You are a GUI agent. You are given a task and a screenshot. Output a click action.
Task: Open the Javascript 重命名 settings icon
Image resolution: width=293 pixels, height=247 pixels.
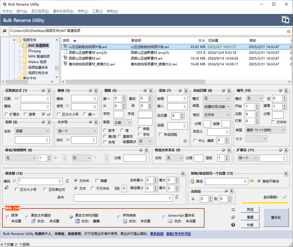coord(169,221)
